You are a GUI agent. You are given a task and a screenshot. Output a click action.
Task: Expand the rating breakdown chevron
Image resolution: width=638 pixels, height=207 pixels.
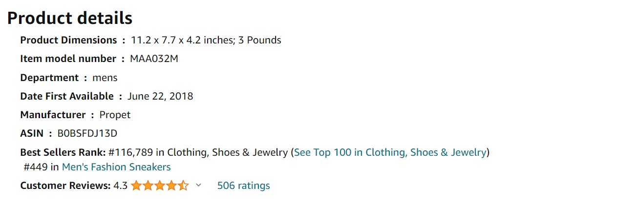198,186
